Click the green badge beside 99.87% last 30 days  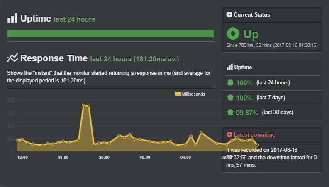pos(230,113)
